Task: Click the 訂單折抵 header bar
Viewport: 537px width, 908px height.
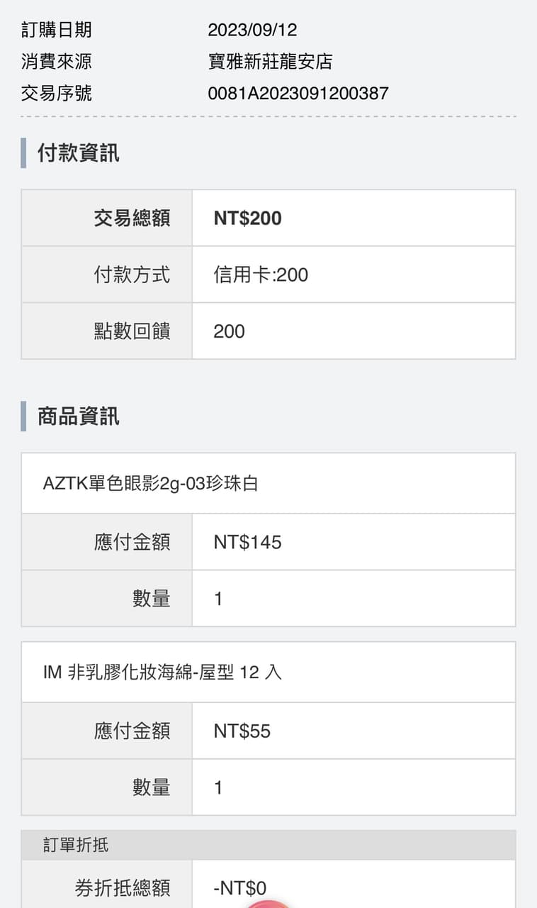Action: coord(268,845)
